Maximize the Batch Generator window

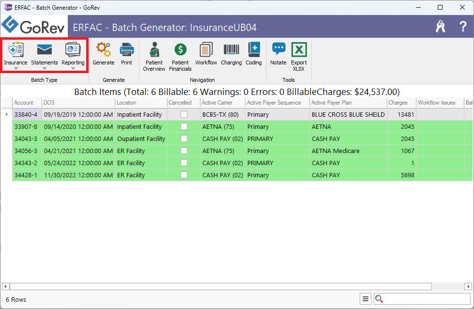[440, 7]
